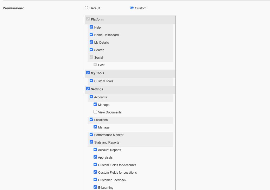
Task: Toggle the Account Reports checkbox
Action: (x=95, y=150)
